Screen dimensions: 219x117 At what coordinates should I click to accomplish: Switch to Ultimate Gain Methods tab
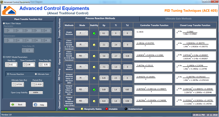pyautogui.click(x=178, y=19)
